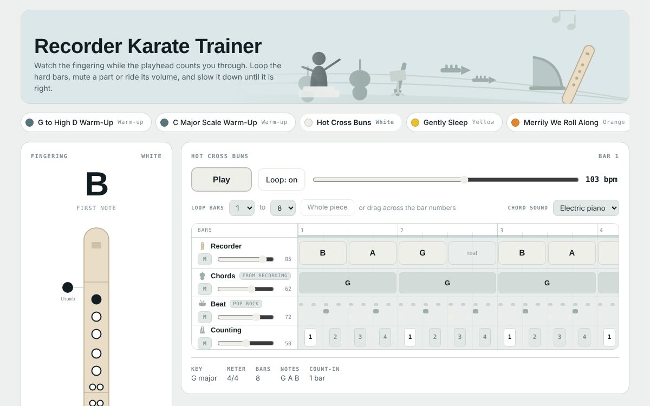
Task: Adjust the Recorder volume slider
Action: click(x=245, y=259)
